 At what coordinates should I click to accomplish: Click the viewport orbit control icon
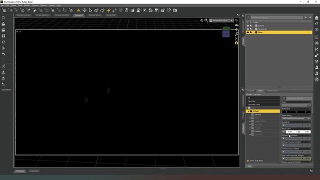click(236, 25)
